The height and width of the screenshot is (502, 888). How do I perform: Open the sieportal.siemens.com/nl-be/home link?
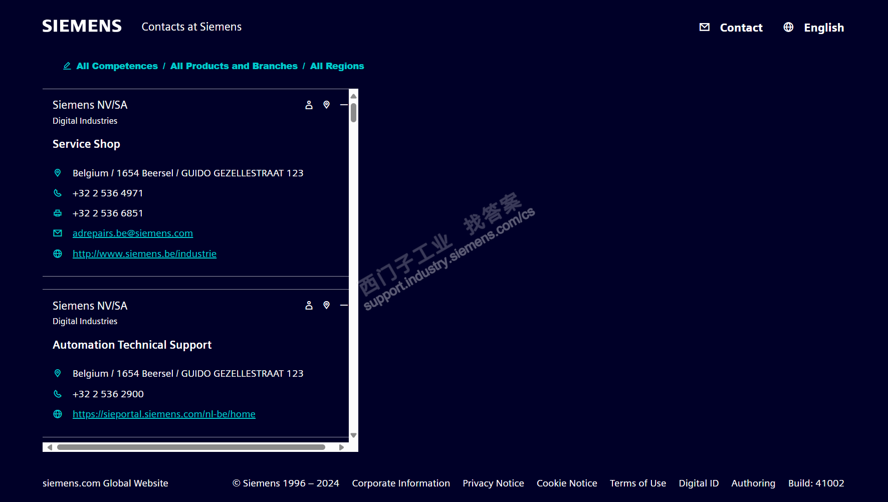coord(164,414)
